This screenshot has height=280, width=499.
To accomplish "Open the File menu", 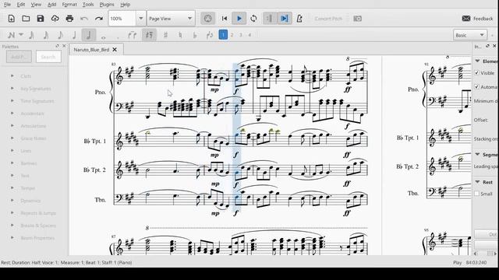I will point(7,5).
